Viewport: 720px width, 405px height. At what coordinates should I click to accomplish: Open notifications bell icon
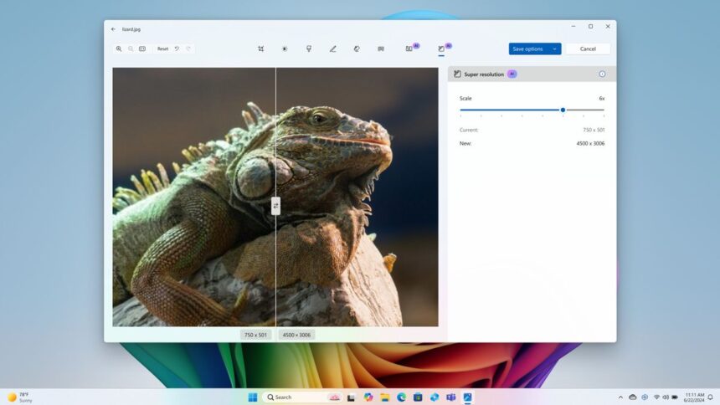tap(710, 397)
